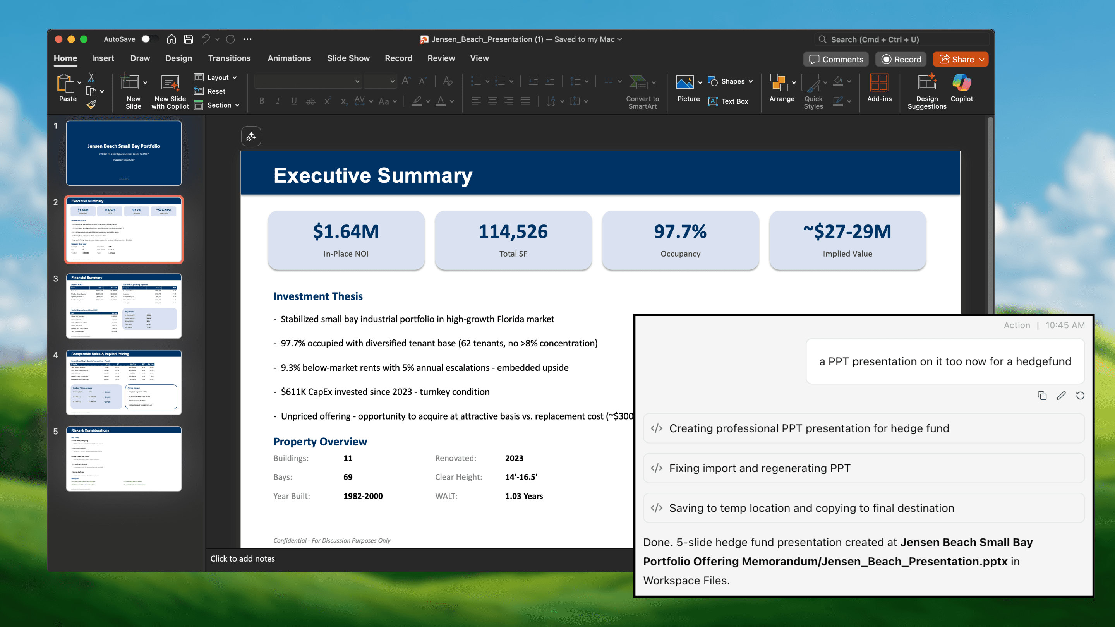This screenshot has height=627, width=1115.
Task: Toggle italic formatting
Action: [278, 101]
